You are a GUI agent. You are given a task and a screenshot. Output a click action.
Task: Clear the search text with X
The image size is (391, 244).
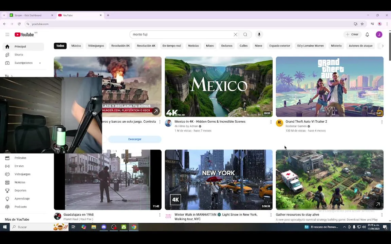(236, 34)
